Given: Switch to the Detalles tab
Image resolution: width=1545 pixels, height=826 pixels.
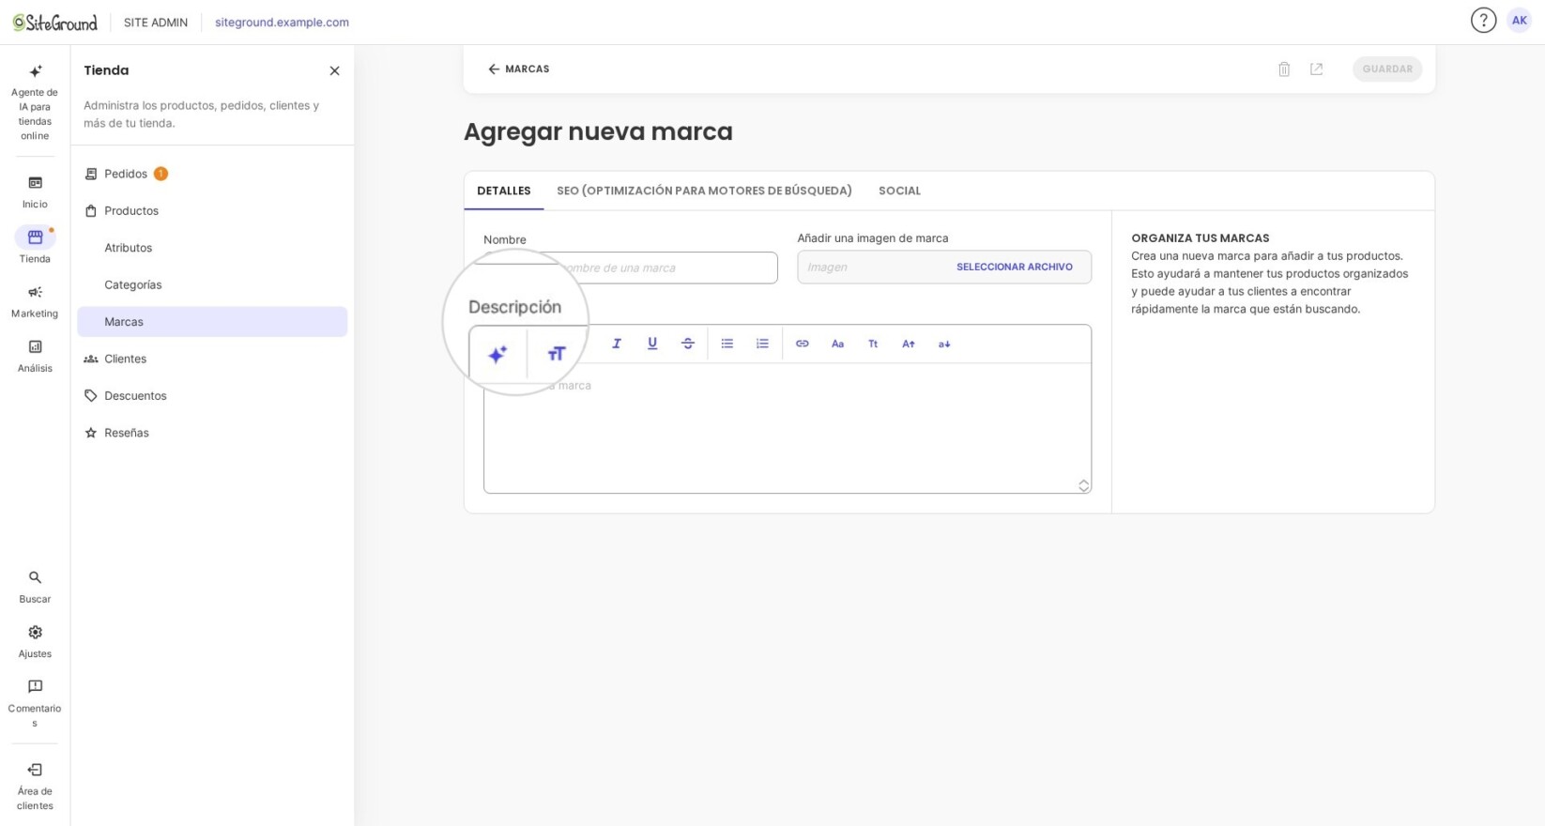Looking at the screenshot, I should click(x=504, y=191).
